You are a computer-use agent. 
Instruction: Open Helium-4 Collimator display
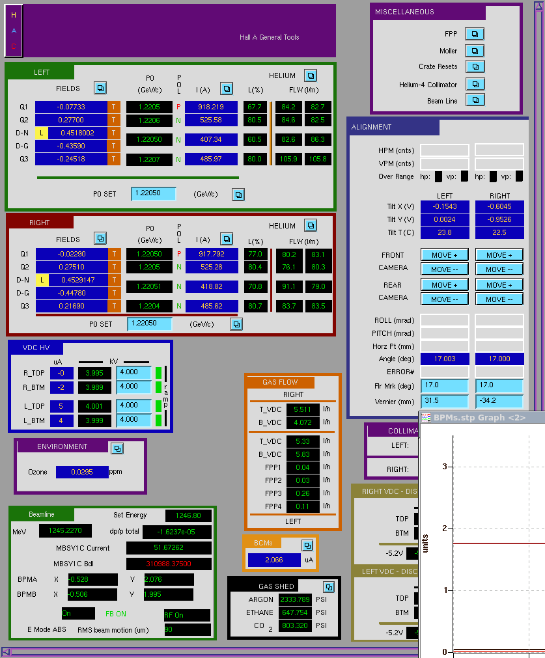[x=475, y=85]
